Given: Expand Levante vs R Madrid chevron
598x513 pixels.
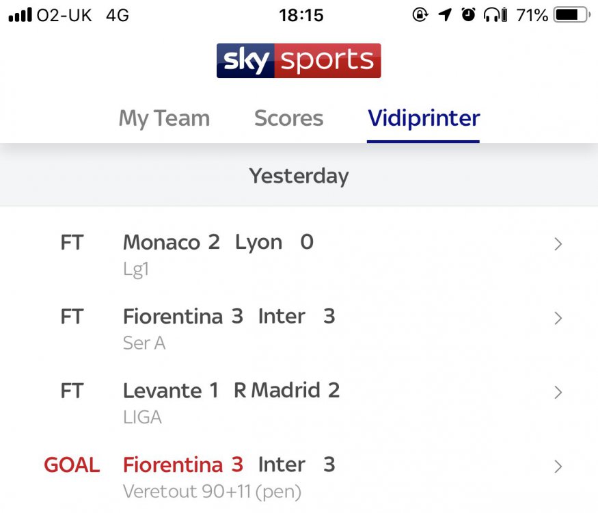Looking at the screenshot, I should tap(558, 392).
